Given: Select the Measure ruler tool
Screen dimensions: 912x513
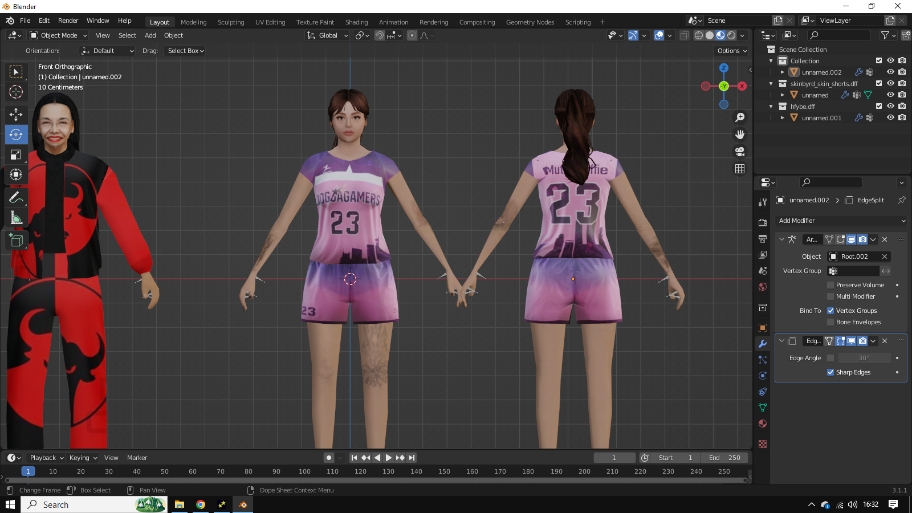Looking at the screenshot, I should click(x=16, y=218).
